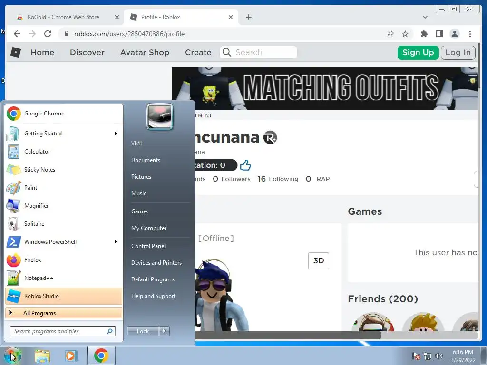Open Control Panel
Viewport: 487px width, 365px height.
point(148,246)
